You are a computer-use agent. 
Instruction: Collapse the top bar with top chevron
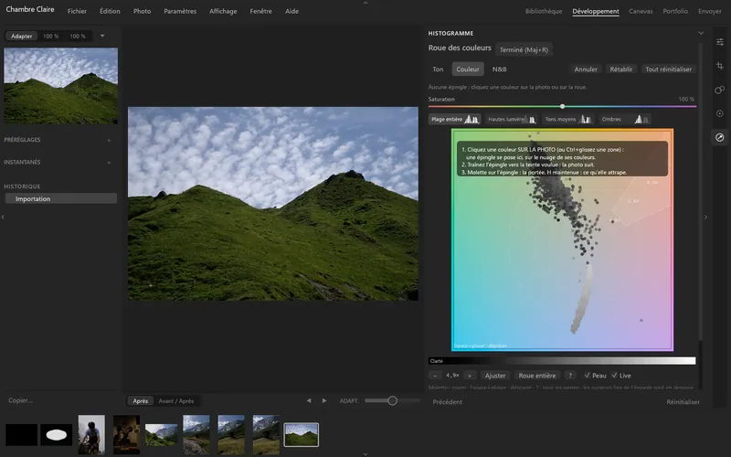(x=365, y=3)
